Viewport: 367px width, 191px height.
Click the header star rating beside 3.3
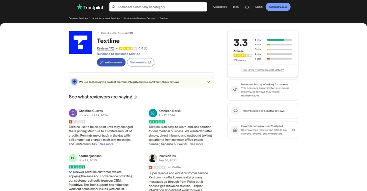pos(128,48)
